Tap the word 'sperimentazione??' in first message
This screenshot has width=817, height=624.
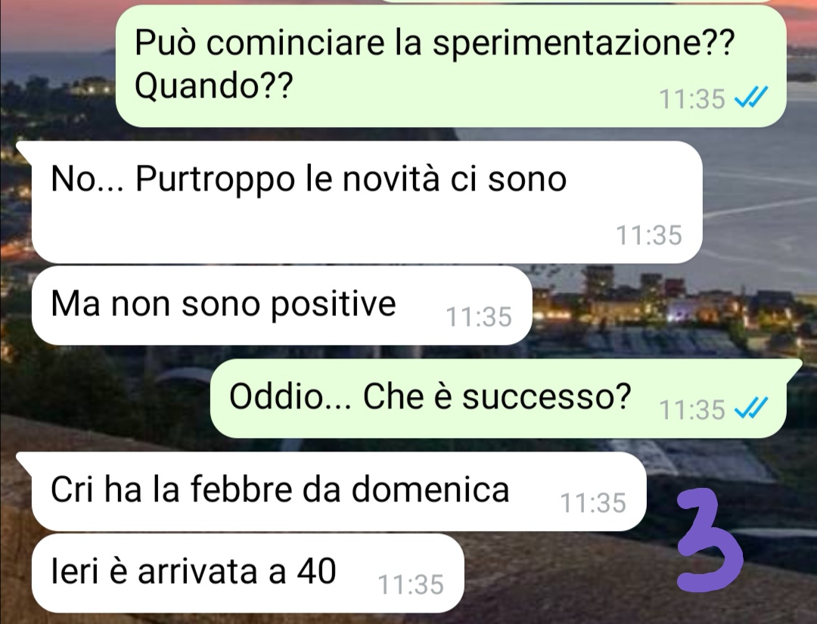point(583,42)
